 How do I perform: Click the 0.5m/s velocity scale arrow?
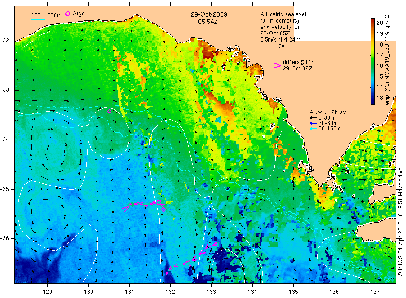click(x=274, y=46)
